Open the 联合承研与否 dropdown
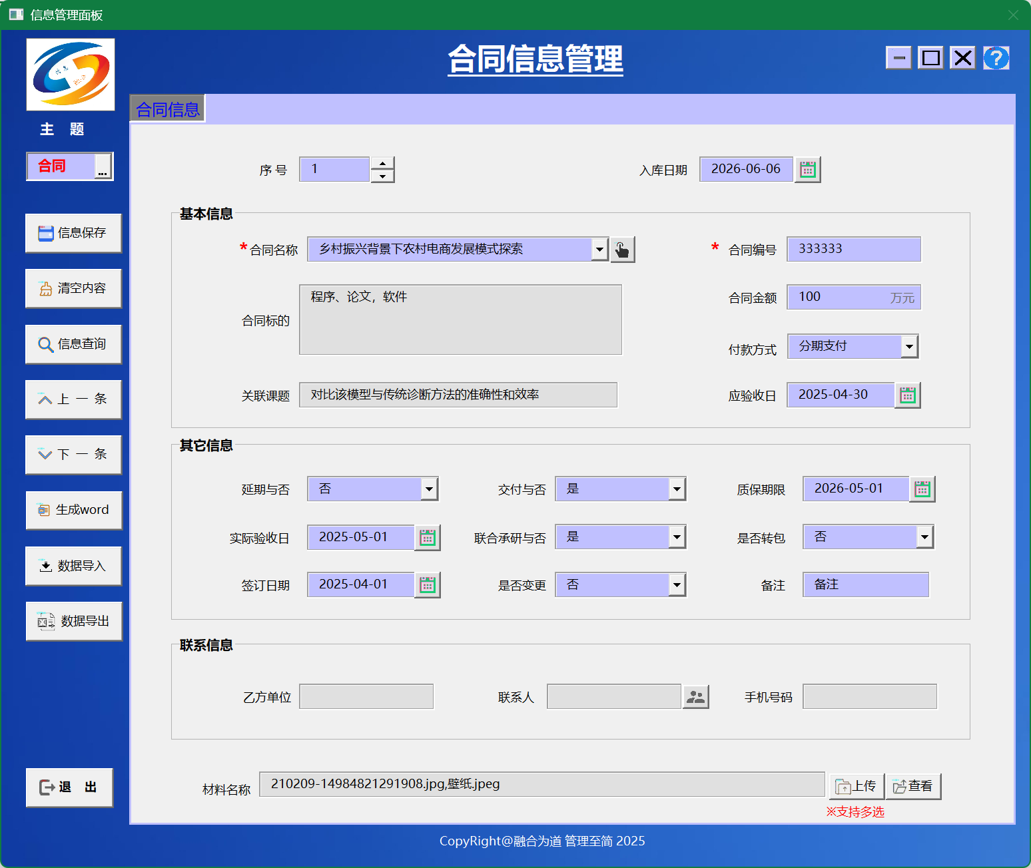 tap(677, 537)
